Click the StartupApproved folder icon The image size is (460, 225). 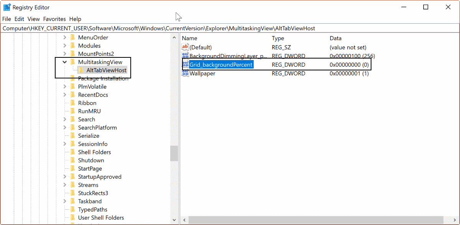point(72,177)
